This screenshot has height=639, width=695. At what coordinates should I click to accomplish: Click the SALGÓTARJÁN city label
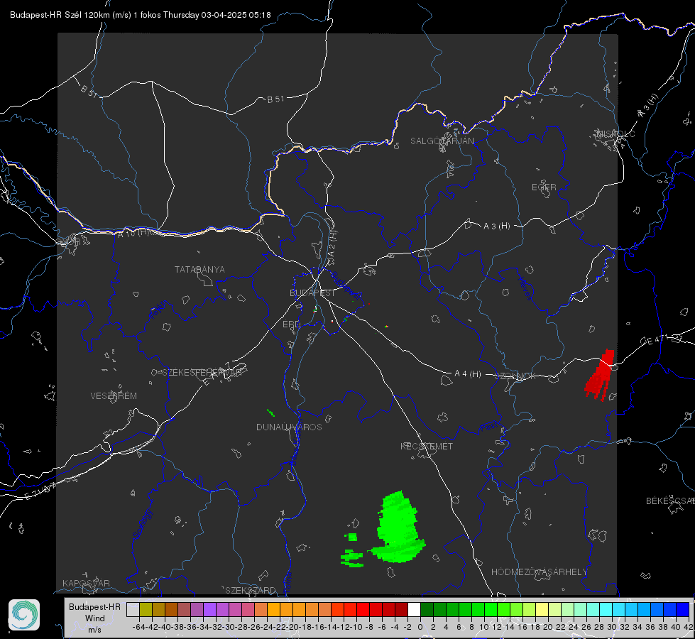tap(442, 141)
